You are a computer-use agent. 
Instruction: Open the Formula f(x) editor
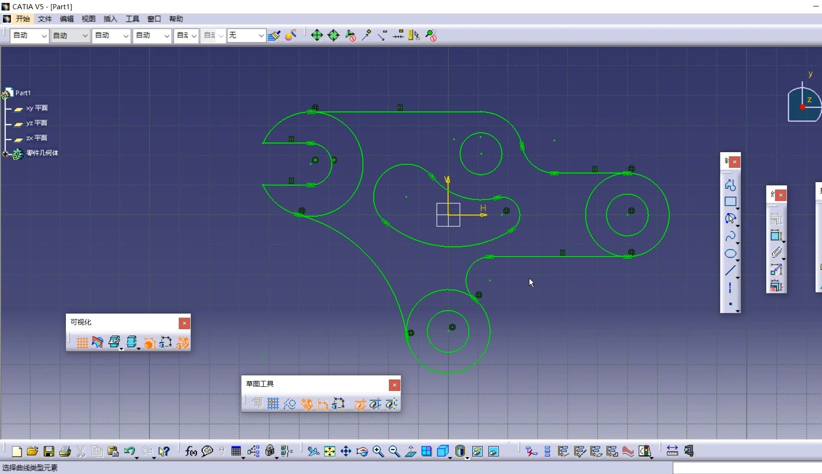191,451
